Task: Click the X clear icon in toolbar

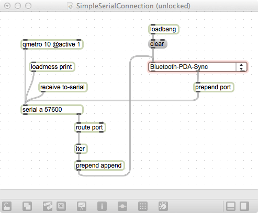Action: pos(61,206)
